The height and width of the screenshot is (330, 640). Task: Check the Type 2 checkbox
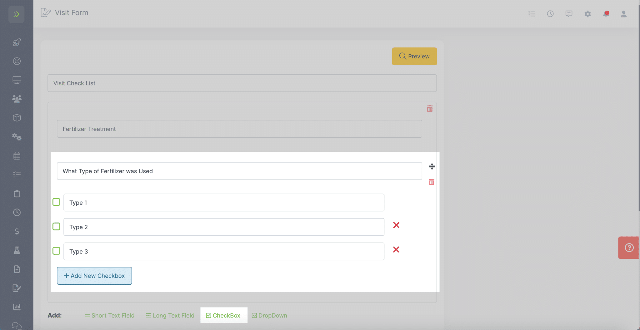pos(56,226)
